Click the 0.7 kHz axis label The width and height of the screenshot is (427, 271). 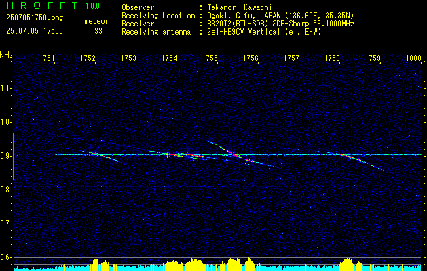click(5, 224)
